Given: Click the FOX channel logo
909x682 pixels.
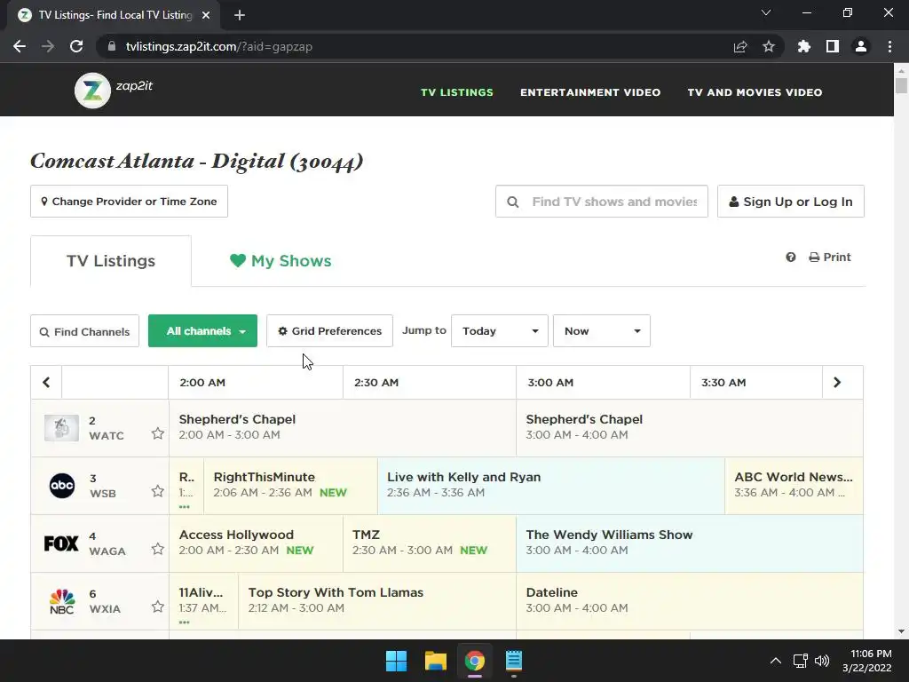Looking at the screenshot, I should click(x=61, y=543).
